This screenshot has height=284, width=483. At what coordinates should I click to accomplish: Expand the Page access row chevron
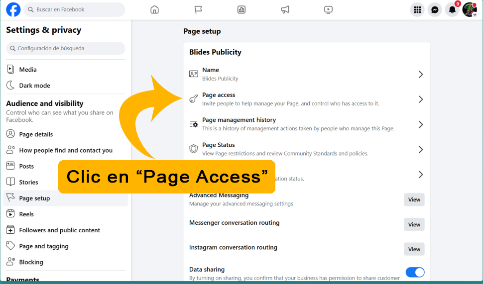click(x=420, y=99)
